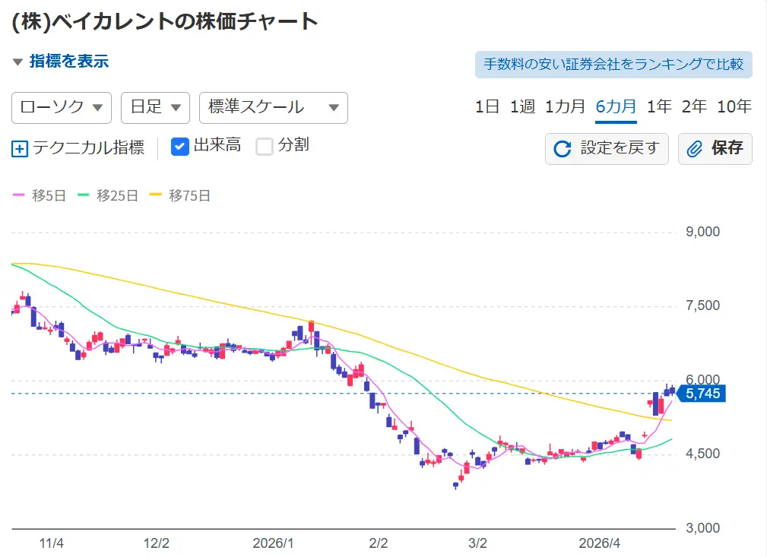The width and height of the screenshot is (767, 557).
Task: Click the blue 5,745 current price tag
Action: pyautogui.click(x=703, y=394)
